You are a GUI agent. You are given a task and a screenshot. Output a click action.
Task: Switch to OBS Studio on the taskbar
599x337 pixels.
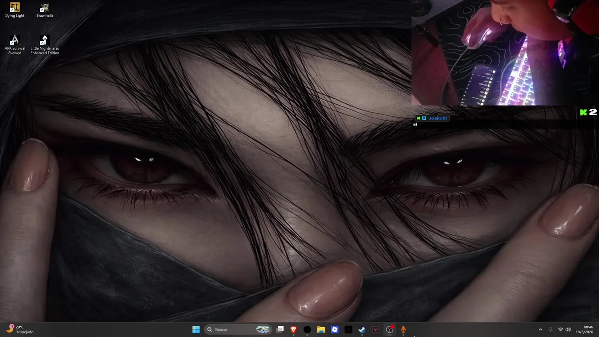pyautogui.click(x=389, y=330)
